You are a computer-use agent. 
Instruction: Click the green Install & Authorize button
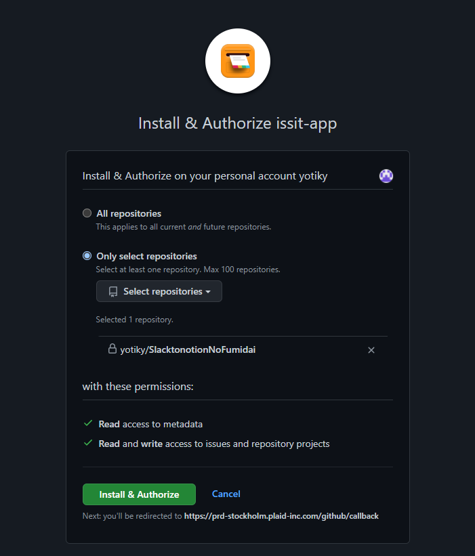(139, 494)
